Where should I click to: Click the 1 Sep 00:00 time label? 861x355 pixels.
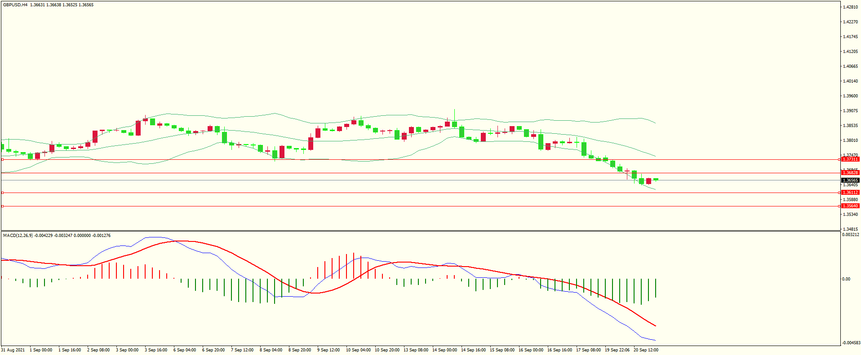pyautogui.click(x=41, y=350)
